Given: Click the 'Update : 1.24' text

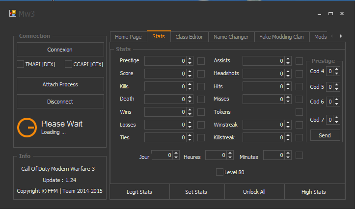Looking at the screenshot, I should coord(59,180).
